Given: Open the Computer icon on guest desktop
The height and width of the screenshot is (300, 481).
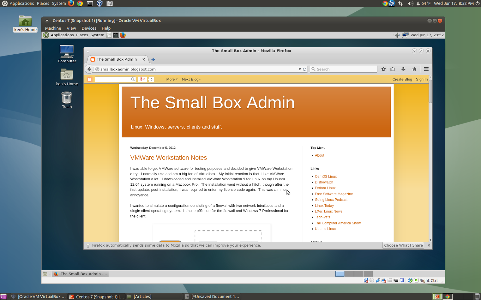Looking at the screenshot, I should pos(67,54).
